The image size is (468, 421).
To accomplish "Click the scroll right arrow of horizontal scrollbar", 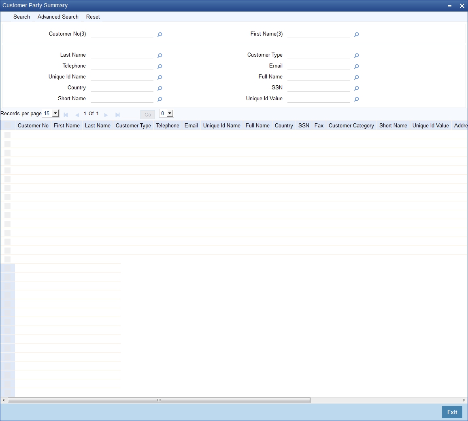I will (x=464, y=400).
